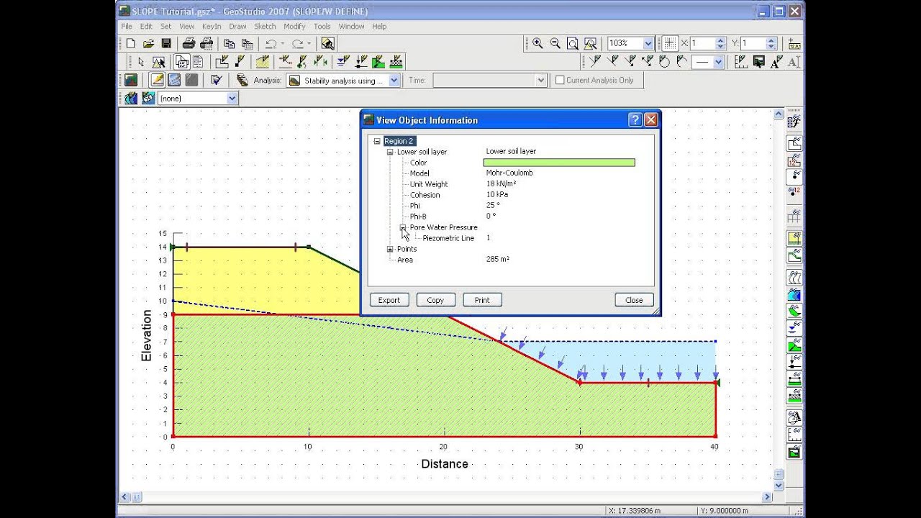Image resolution: width=921 pixels, height=518 pixels.
Task: Select the 'Unit Weight' property row
Action: [429, 184]
